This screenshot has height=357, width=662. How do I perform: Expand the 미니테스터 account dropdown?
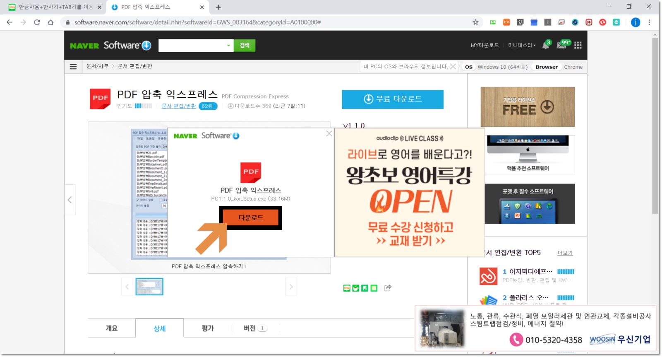point(522,45)
